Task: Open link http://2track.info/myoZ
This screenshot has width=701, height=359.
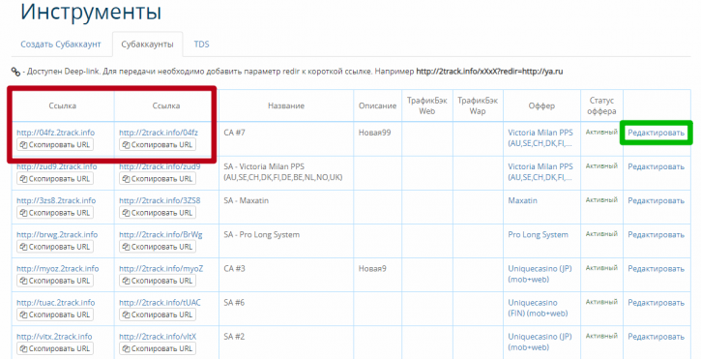Action: (161, 269)
